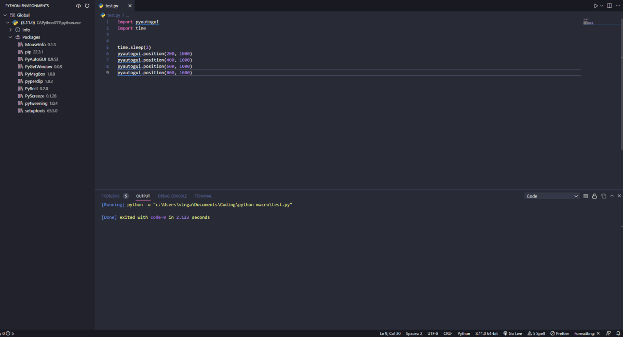Click the Problems count badge 5
Viewport: 623px width, 337px height.
pos(126,196)
